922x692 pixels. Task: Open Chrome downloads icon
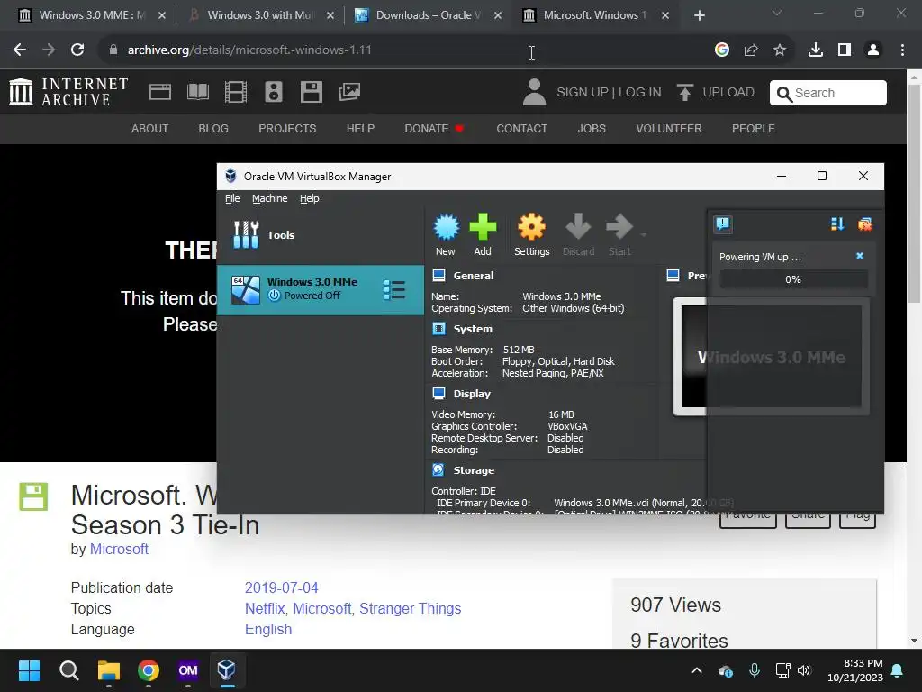(x=816, y=50)
